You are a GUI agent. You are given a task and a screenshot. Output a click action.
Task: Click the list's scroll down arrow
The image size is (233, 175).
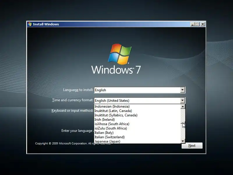coord(183,141)
